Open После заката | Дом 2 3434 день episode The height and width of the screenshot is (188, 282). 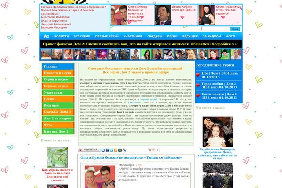(x=219, y=96)
